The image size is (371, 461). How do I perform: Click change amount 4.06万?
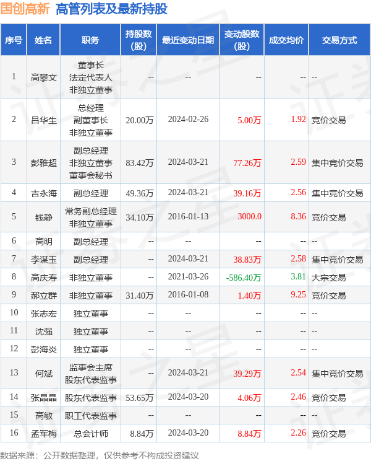coord(249,398)
